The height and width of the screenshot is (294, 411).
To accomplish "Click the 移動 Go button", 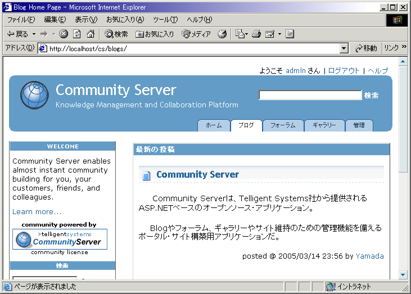I will (366, 48).
